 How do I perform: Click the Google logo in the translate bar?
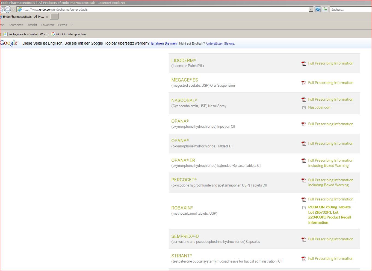9,43
